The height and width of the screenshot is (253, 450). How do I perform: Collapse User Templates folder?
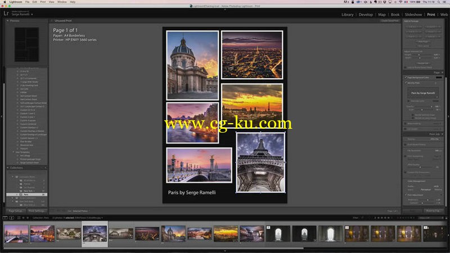click(x=13, y=152)
